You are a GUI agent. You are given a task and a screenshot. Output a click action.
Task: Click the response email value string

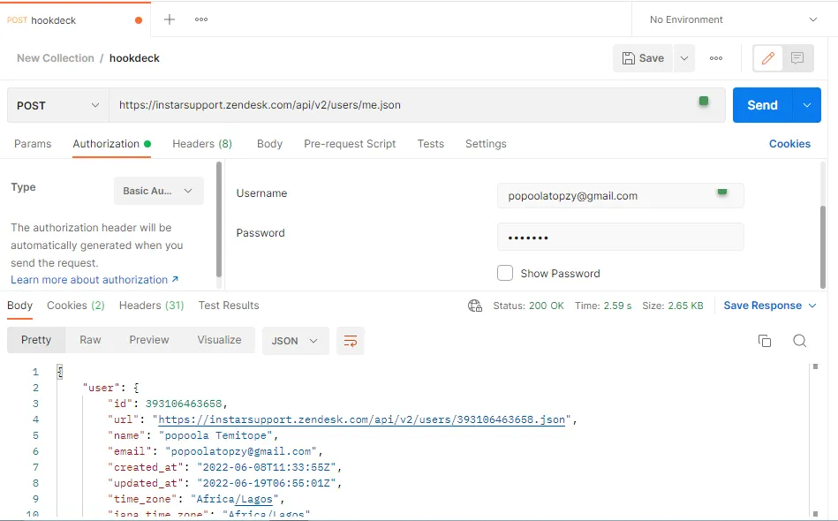click(241, 451)
